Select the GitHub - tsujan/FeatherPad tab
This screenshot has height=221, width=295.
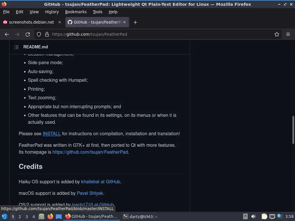coord(97,22)
